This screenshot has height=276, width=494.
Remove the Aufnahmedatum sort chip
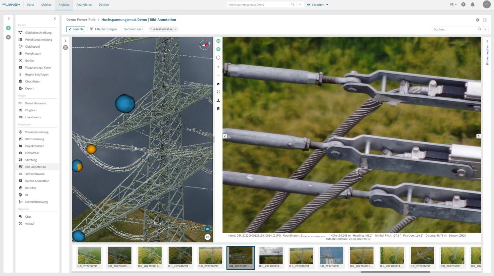(175, 29)
